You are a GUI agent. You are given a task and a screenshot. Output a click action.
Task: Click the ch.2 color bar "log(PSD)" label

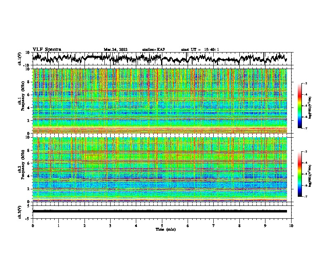(x=310, y=175)
